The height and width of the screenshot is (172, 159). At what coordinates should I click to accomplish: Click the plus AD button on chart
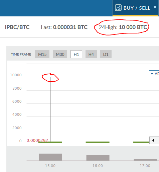click(x=154, y=73)
